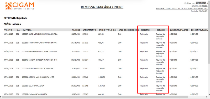Click the VALOR RECEBIDO (R$) column header
Image resolution: width=210 pixels, height=99 pixels.
[129, 30]
